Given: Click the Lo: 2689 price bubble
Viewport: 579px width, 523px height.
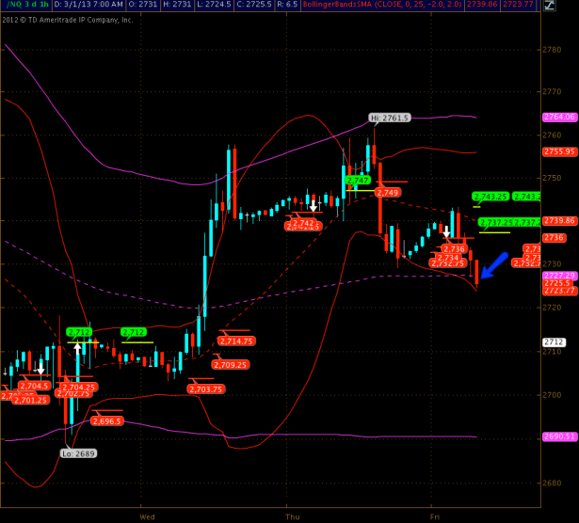Looking at the screenshot, I should (78, 453).
